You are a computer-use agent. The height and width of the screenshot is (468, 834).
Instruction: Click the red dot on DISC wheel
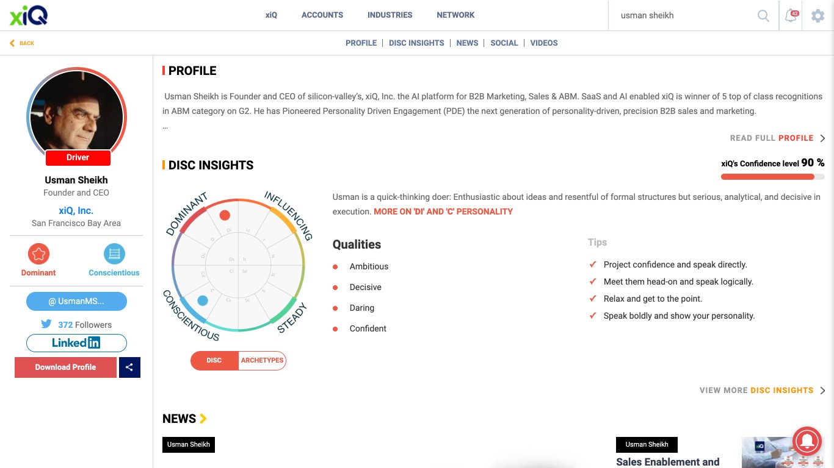[225, 215]
